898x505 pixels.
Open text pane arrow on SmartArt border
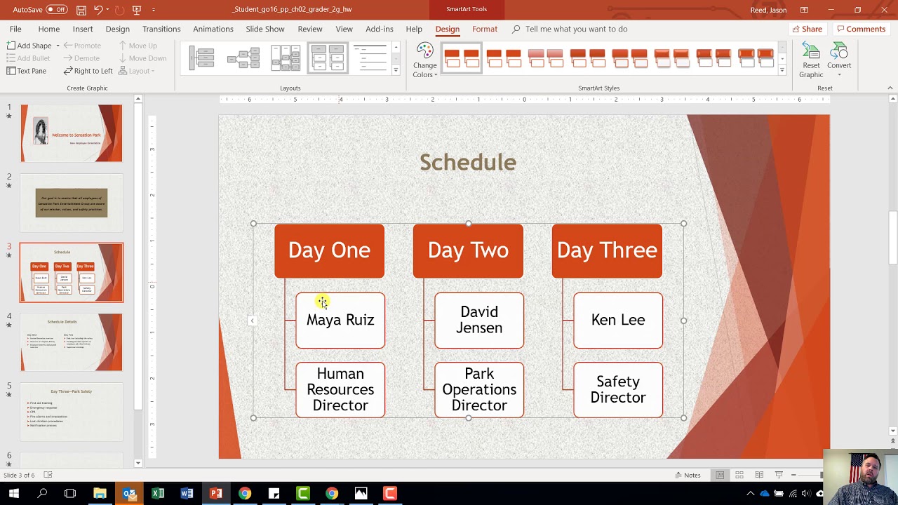coord(252,321)
